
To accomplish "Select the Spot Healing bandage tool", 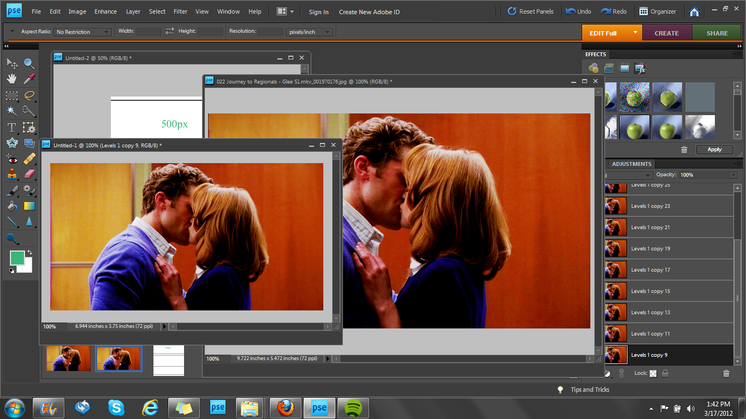I will pyautogui.click(x=29, y=159).
